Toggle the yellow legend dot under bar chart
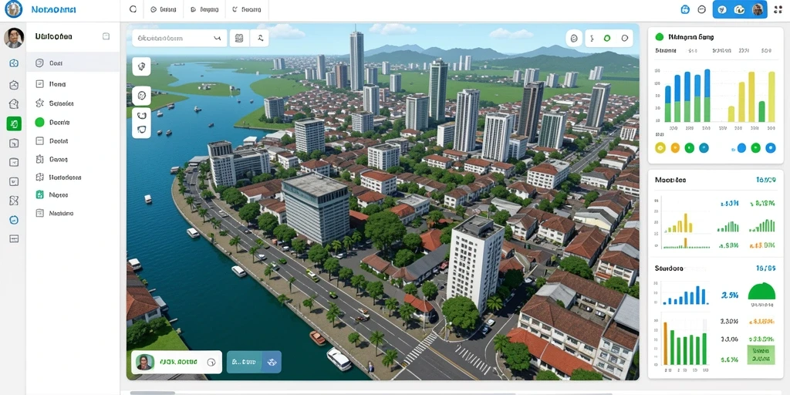Image resolution: width=790 pixels, height=395 pixels. tap(660, 147)
